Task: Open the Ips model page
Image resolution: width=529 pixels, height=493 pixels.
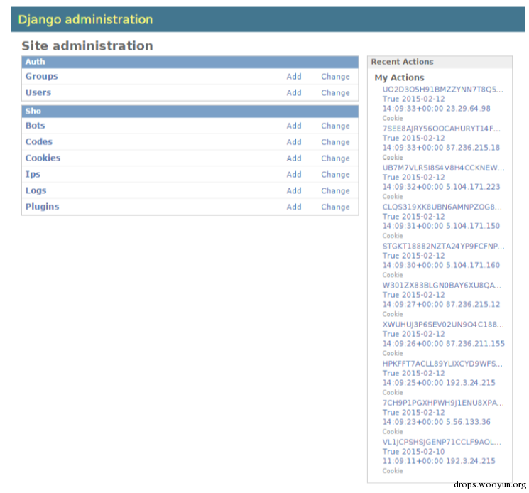Action: [33, 174]
